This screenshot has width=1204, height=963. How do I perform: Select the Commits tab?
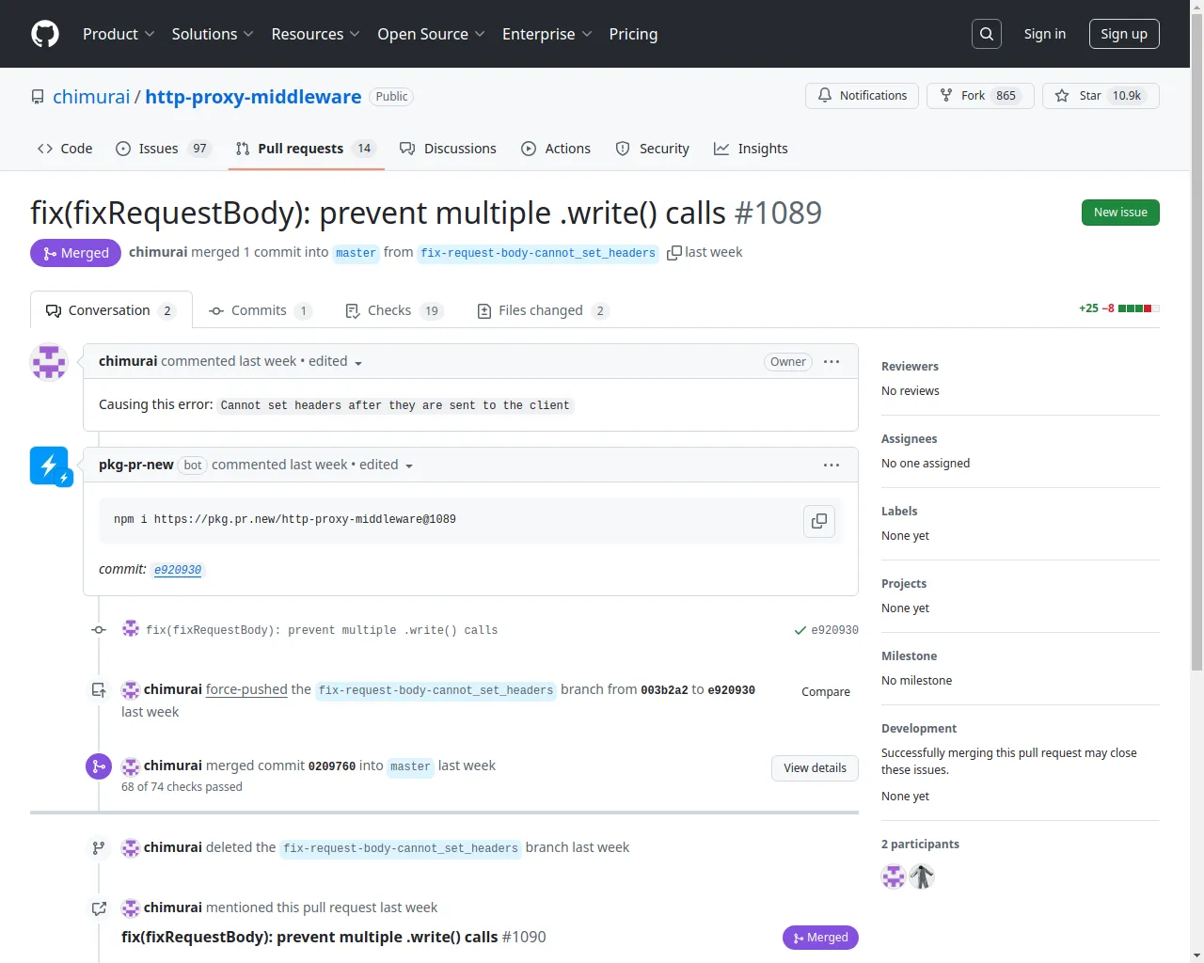click(x=260, y=310)
